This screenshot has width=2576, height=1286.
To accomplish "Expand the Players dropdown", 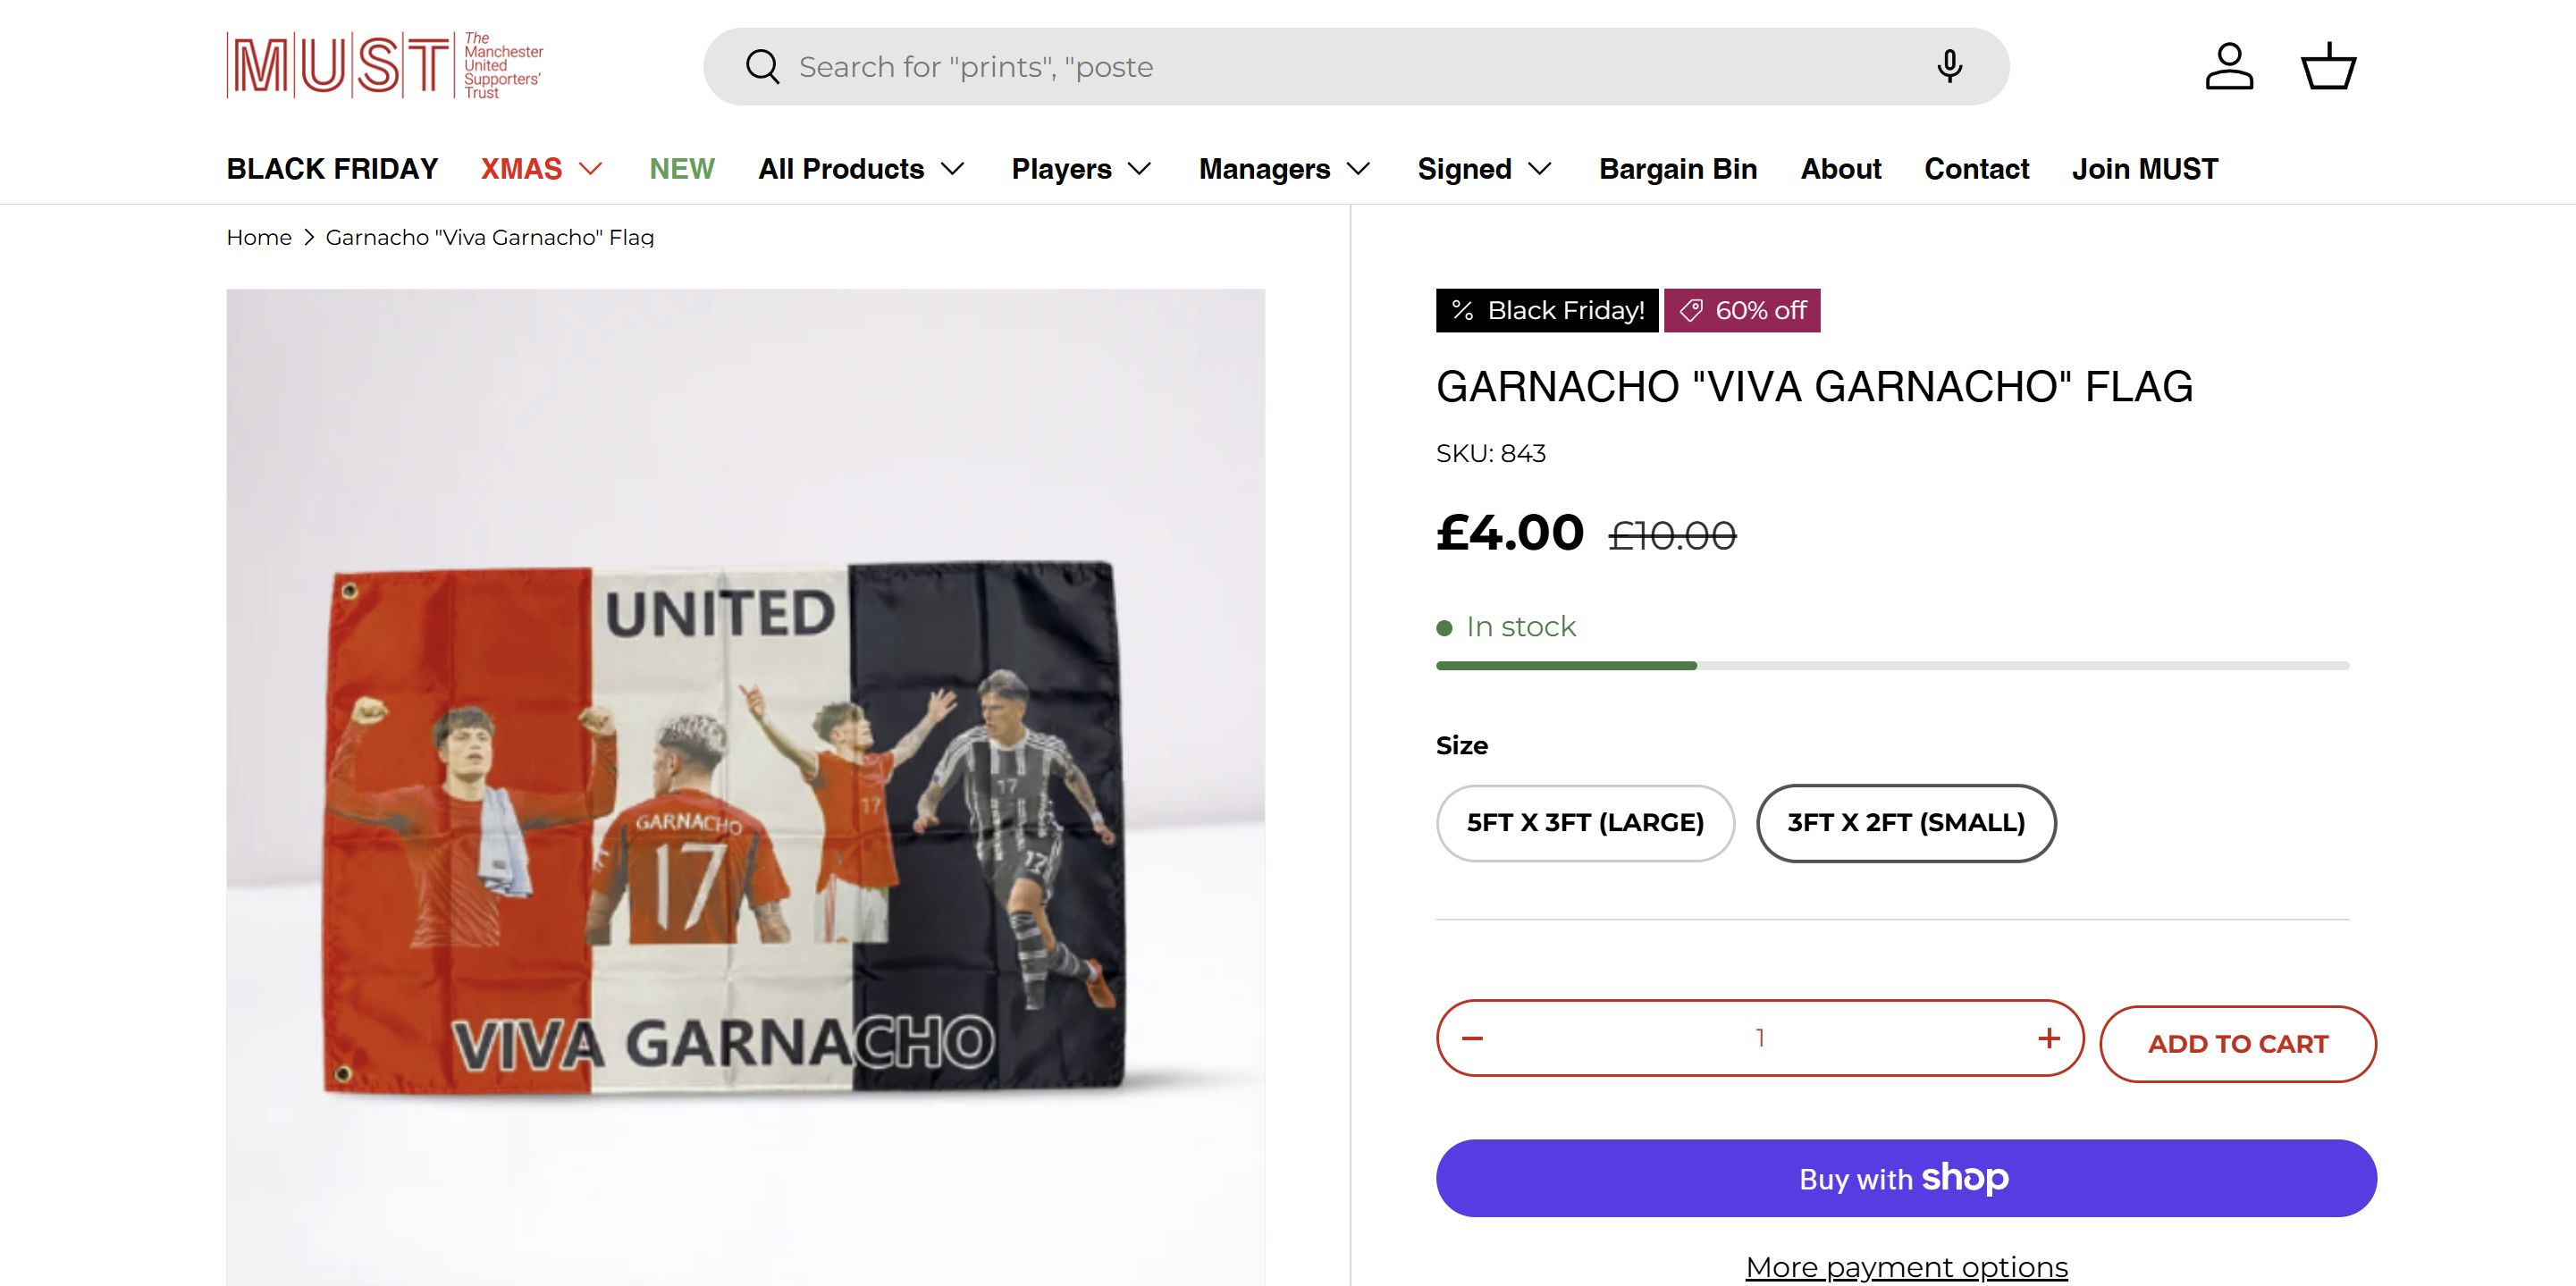I will (x=1081, y=169).
